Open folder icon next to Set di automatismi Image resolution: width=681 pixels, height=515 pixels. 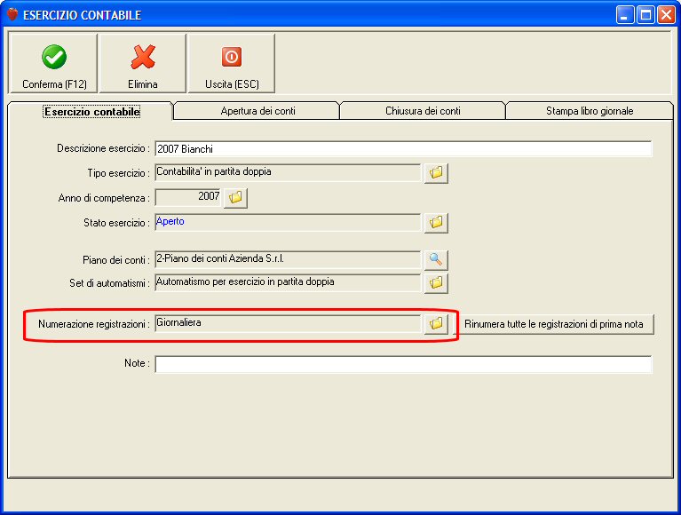coord(436,282)
